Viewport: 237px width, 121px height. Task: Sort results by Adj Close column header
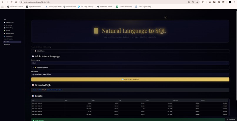point(186,100)
